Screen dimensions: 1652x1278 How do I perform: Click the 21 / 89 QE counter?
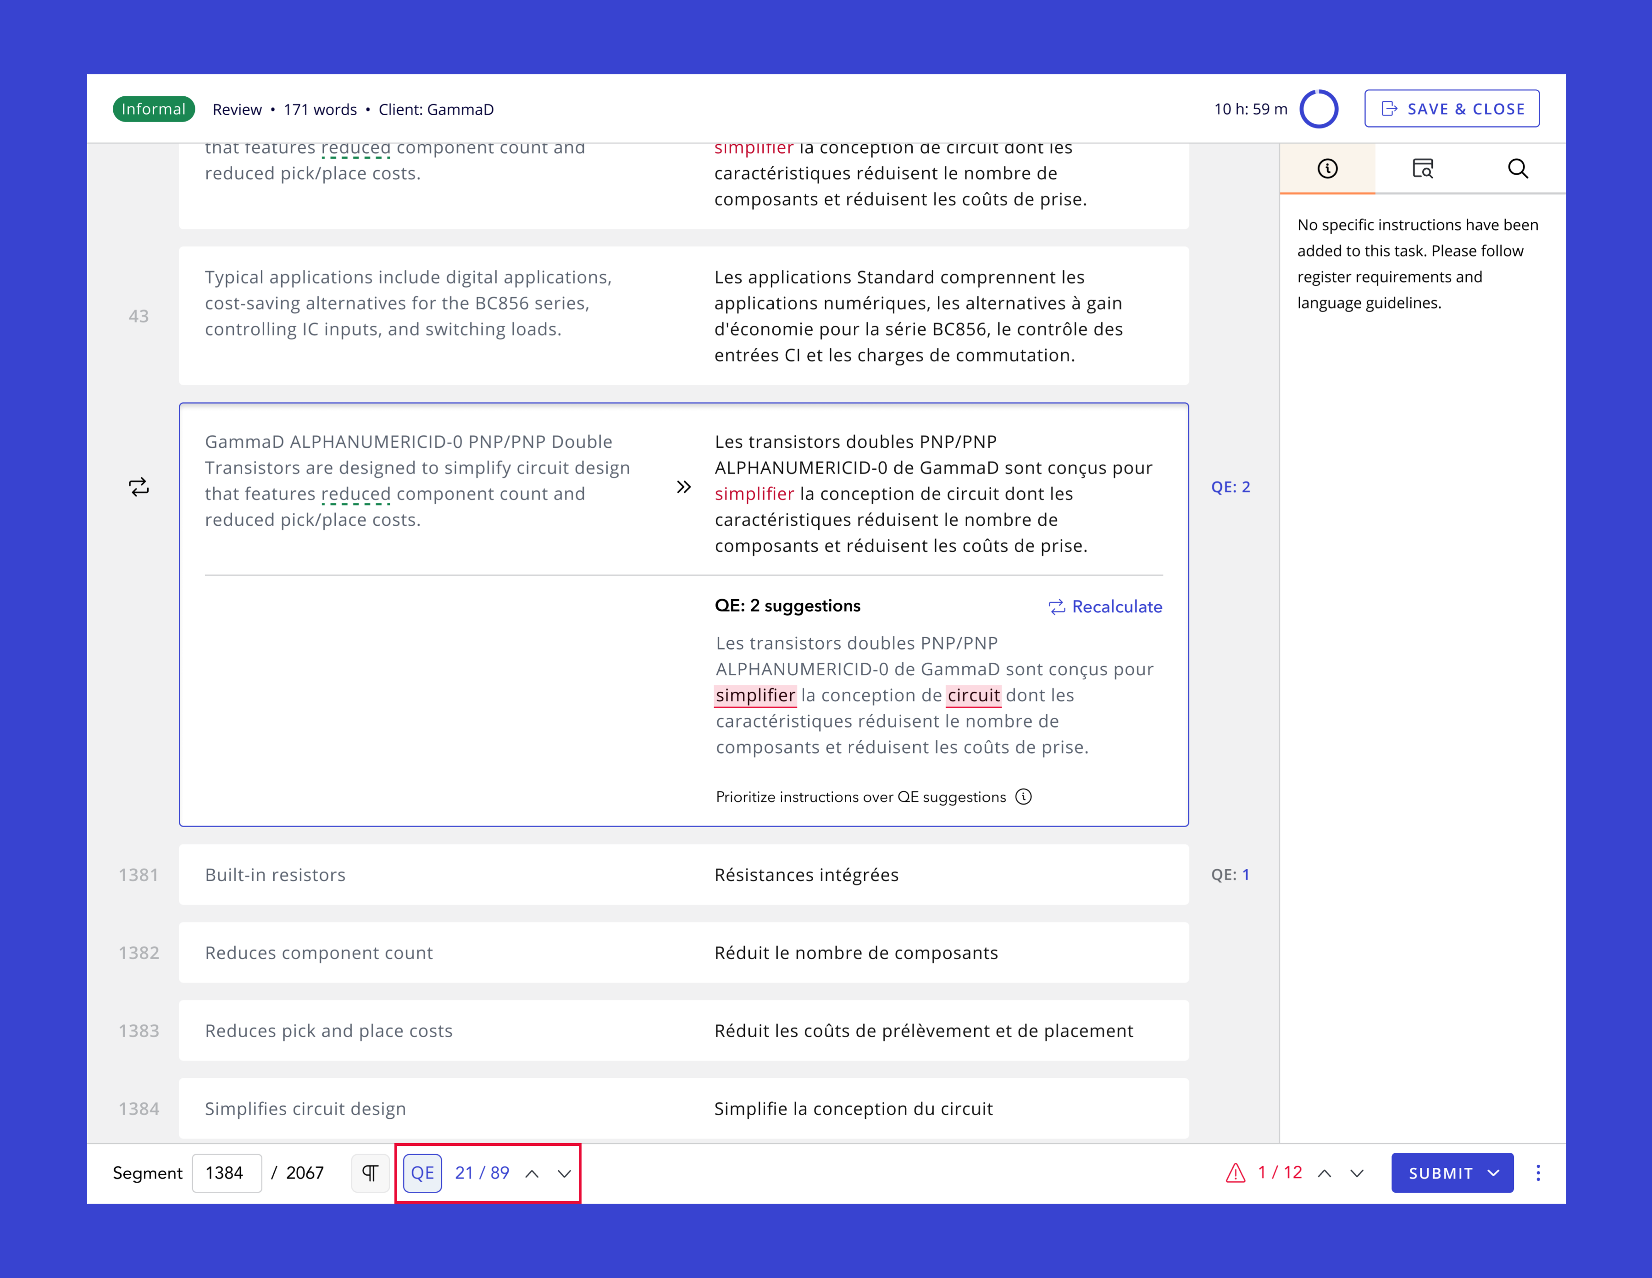[x=482, y=1173]
